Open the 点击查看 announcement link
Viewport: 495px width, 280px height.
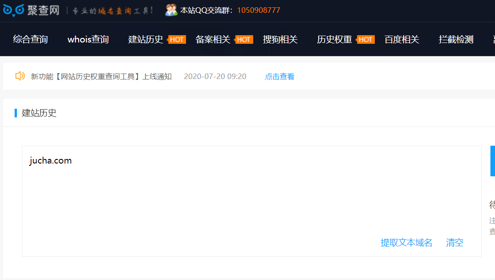(x=279, y=76)
